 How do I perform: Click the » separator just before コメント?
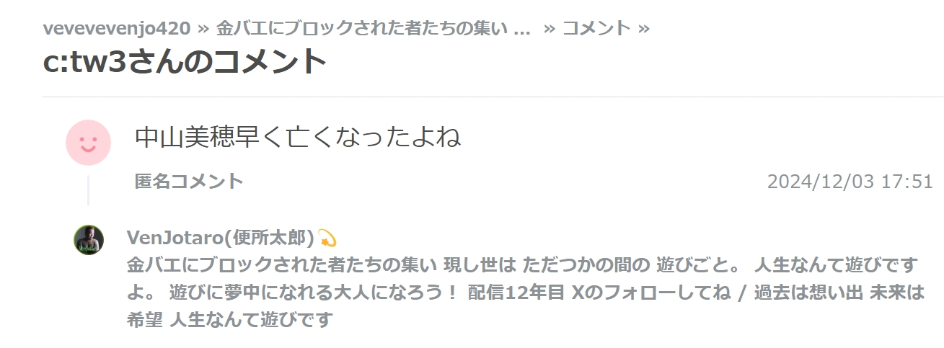[x=550, y=28]
